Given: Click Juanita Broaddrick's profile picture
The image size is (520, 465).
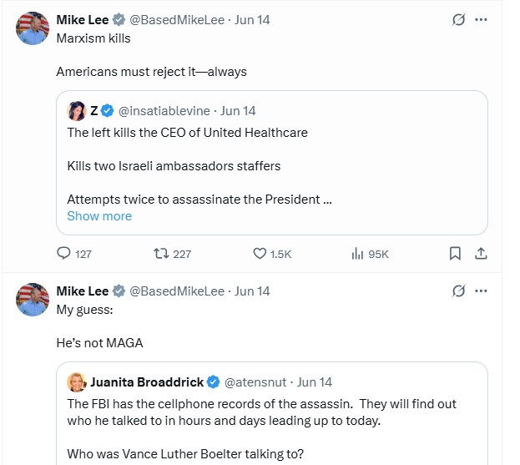Looking at the screenshot, I should pos(77,382).
